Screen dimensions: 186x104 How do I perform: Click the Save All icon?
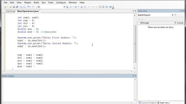point(17,7)
